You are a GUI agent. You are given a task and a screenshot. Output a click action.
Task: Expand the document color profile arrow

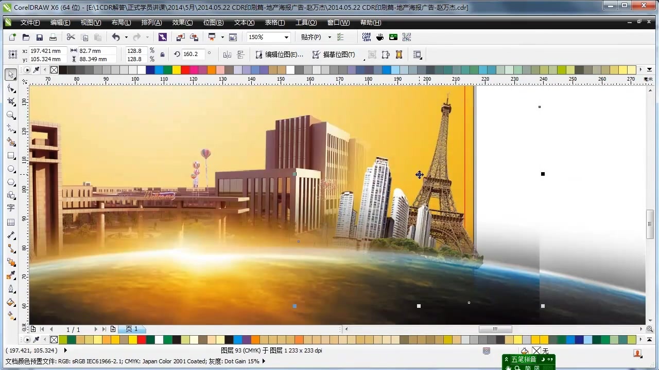264,361
